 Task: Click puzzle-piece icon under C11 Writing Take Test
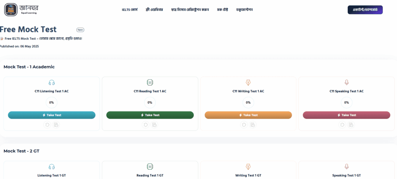[244, 125]
